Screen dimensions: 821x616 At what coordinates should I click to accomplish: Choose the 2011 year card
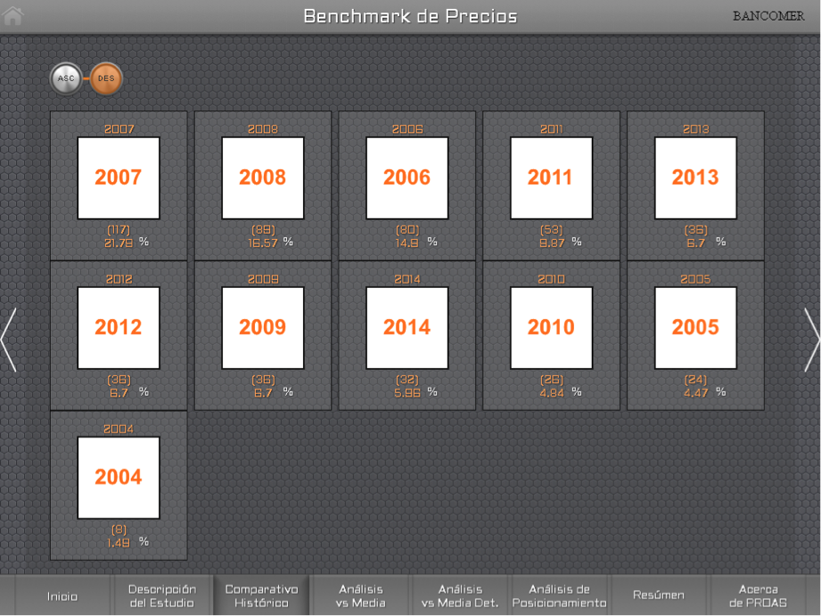[551, 178]
